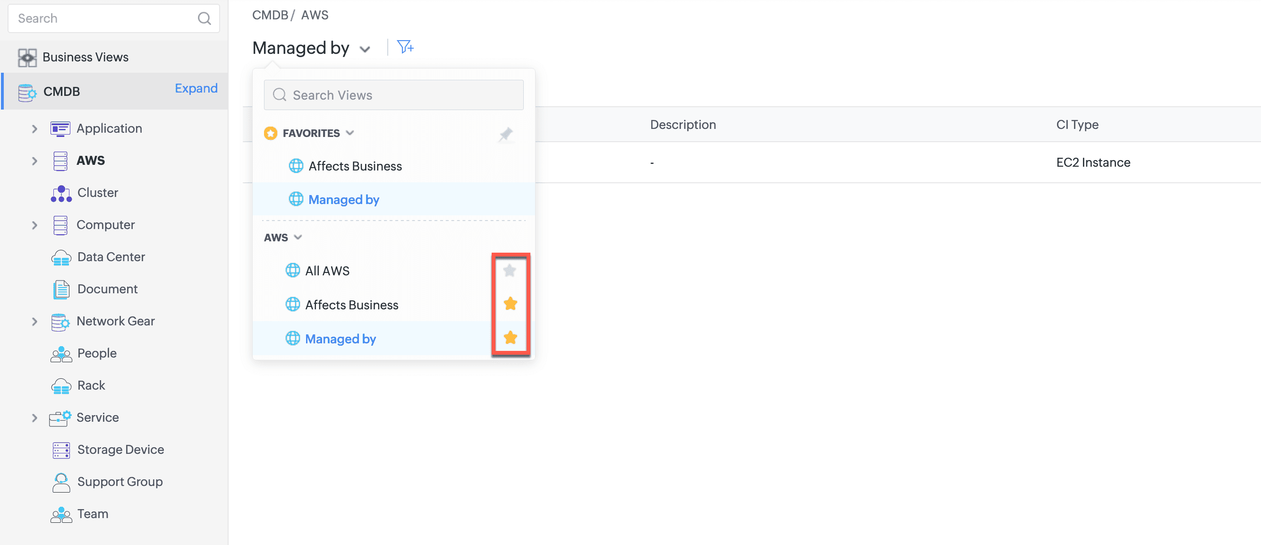This screenshot has width=1261, height=545.
Task: Click the add filter funnel icon
Action: pos(405,47)
